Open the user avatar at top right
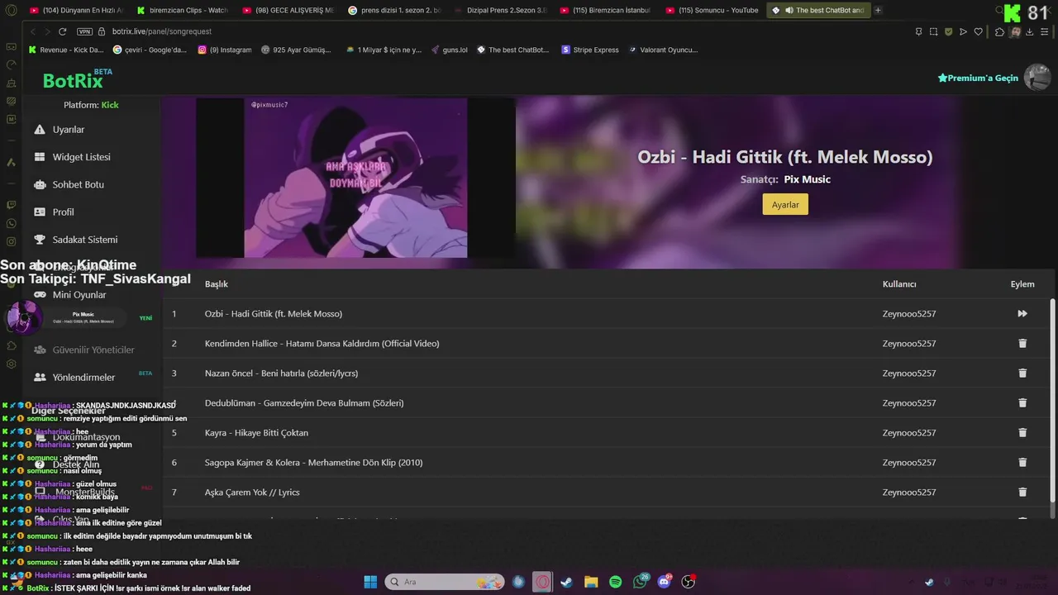Viewport: 1058px width, 595px height. (x=1037, y=77)
